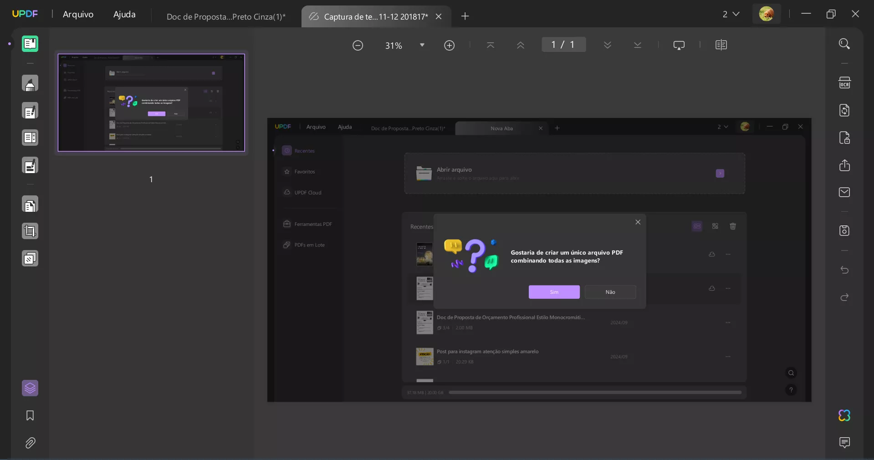Enable presentation slideshow mode

pyautogui.click(x=679, y=45)
